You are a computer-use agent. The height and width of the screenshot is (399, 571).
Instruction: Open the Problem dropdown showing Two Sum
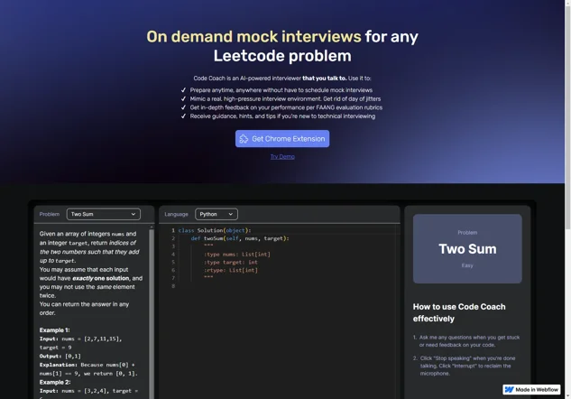104,214
